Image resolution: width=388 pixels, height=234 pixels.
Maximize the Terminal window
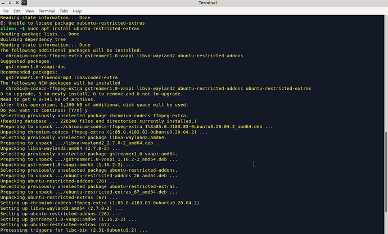point(10,3)
